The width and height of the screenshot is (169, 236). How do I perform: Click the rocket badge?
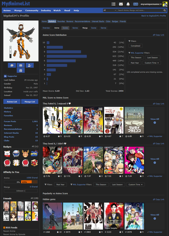point(34,163)
